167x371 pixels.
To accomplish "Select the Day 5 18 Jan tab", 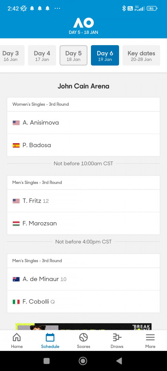I will tap(73, 55).
